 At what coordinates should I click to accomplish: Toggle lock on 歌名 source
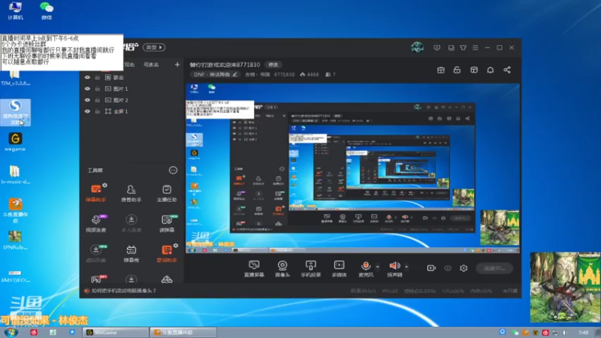point(98,77)
